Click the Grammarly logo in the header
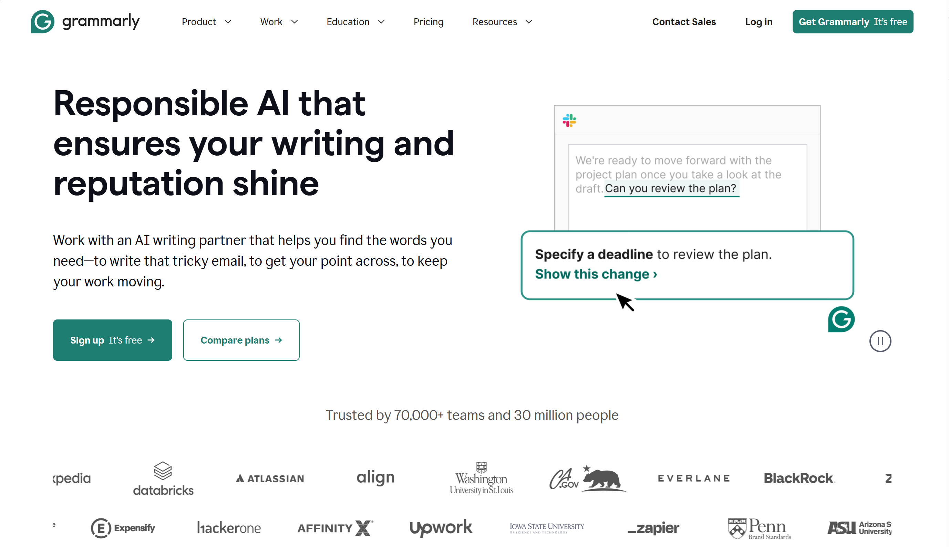949x547 pixels. 85,21
